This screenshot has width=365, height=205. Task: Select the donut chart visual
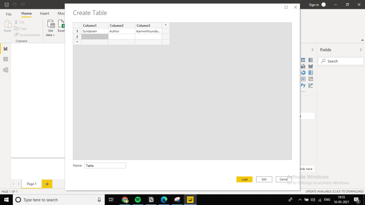click(303, 73)
